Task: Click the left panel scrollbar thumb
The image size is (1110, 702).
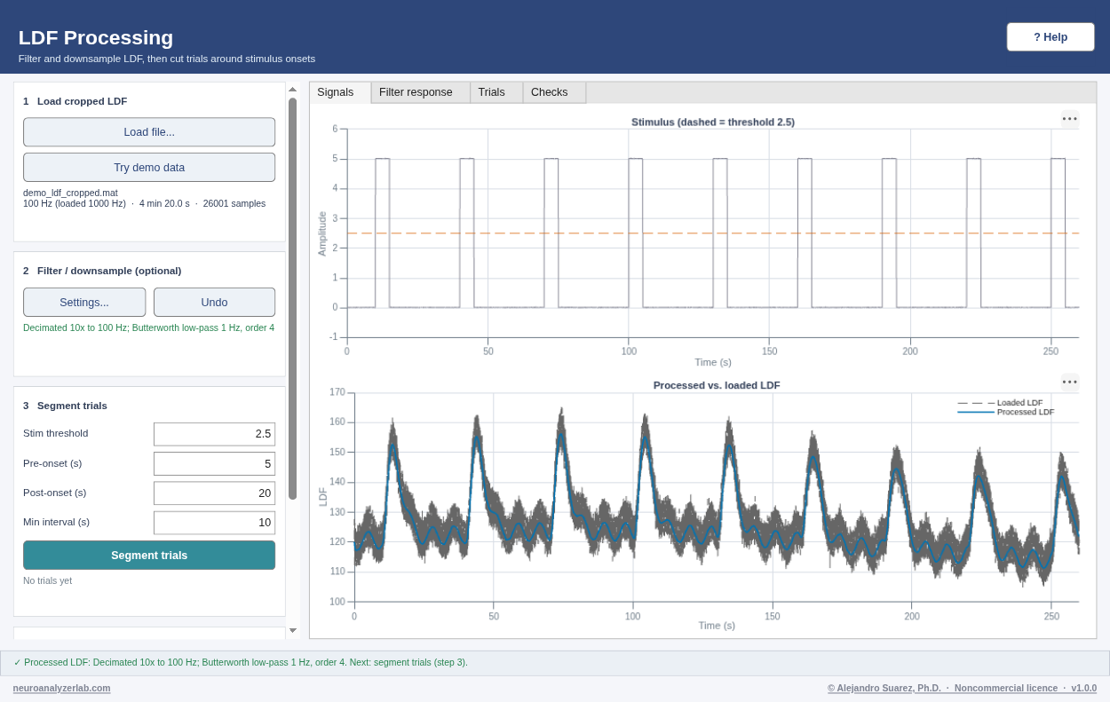Action: click(x=292, y=298)
